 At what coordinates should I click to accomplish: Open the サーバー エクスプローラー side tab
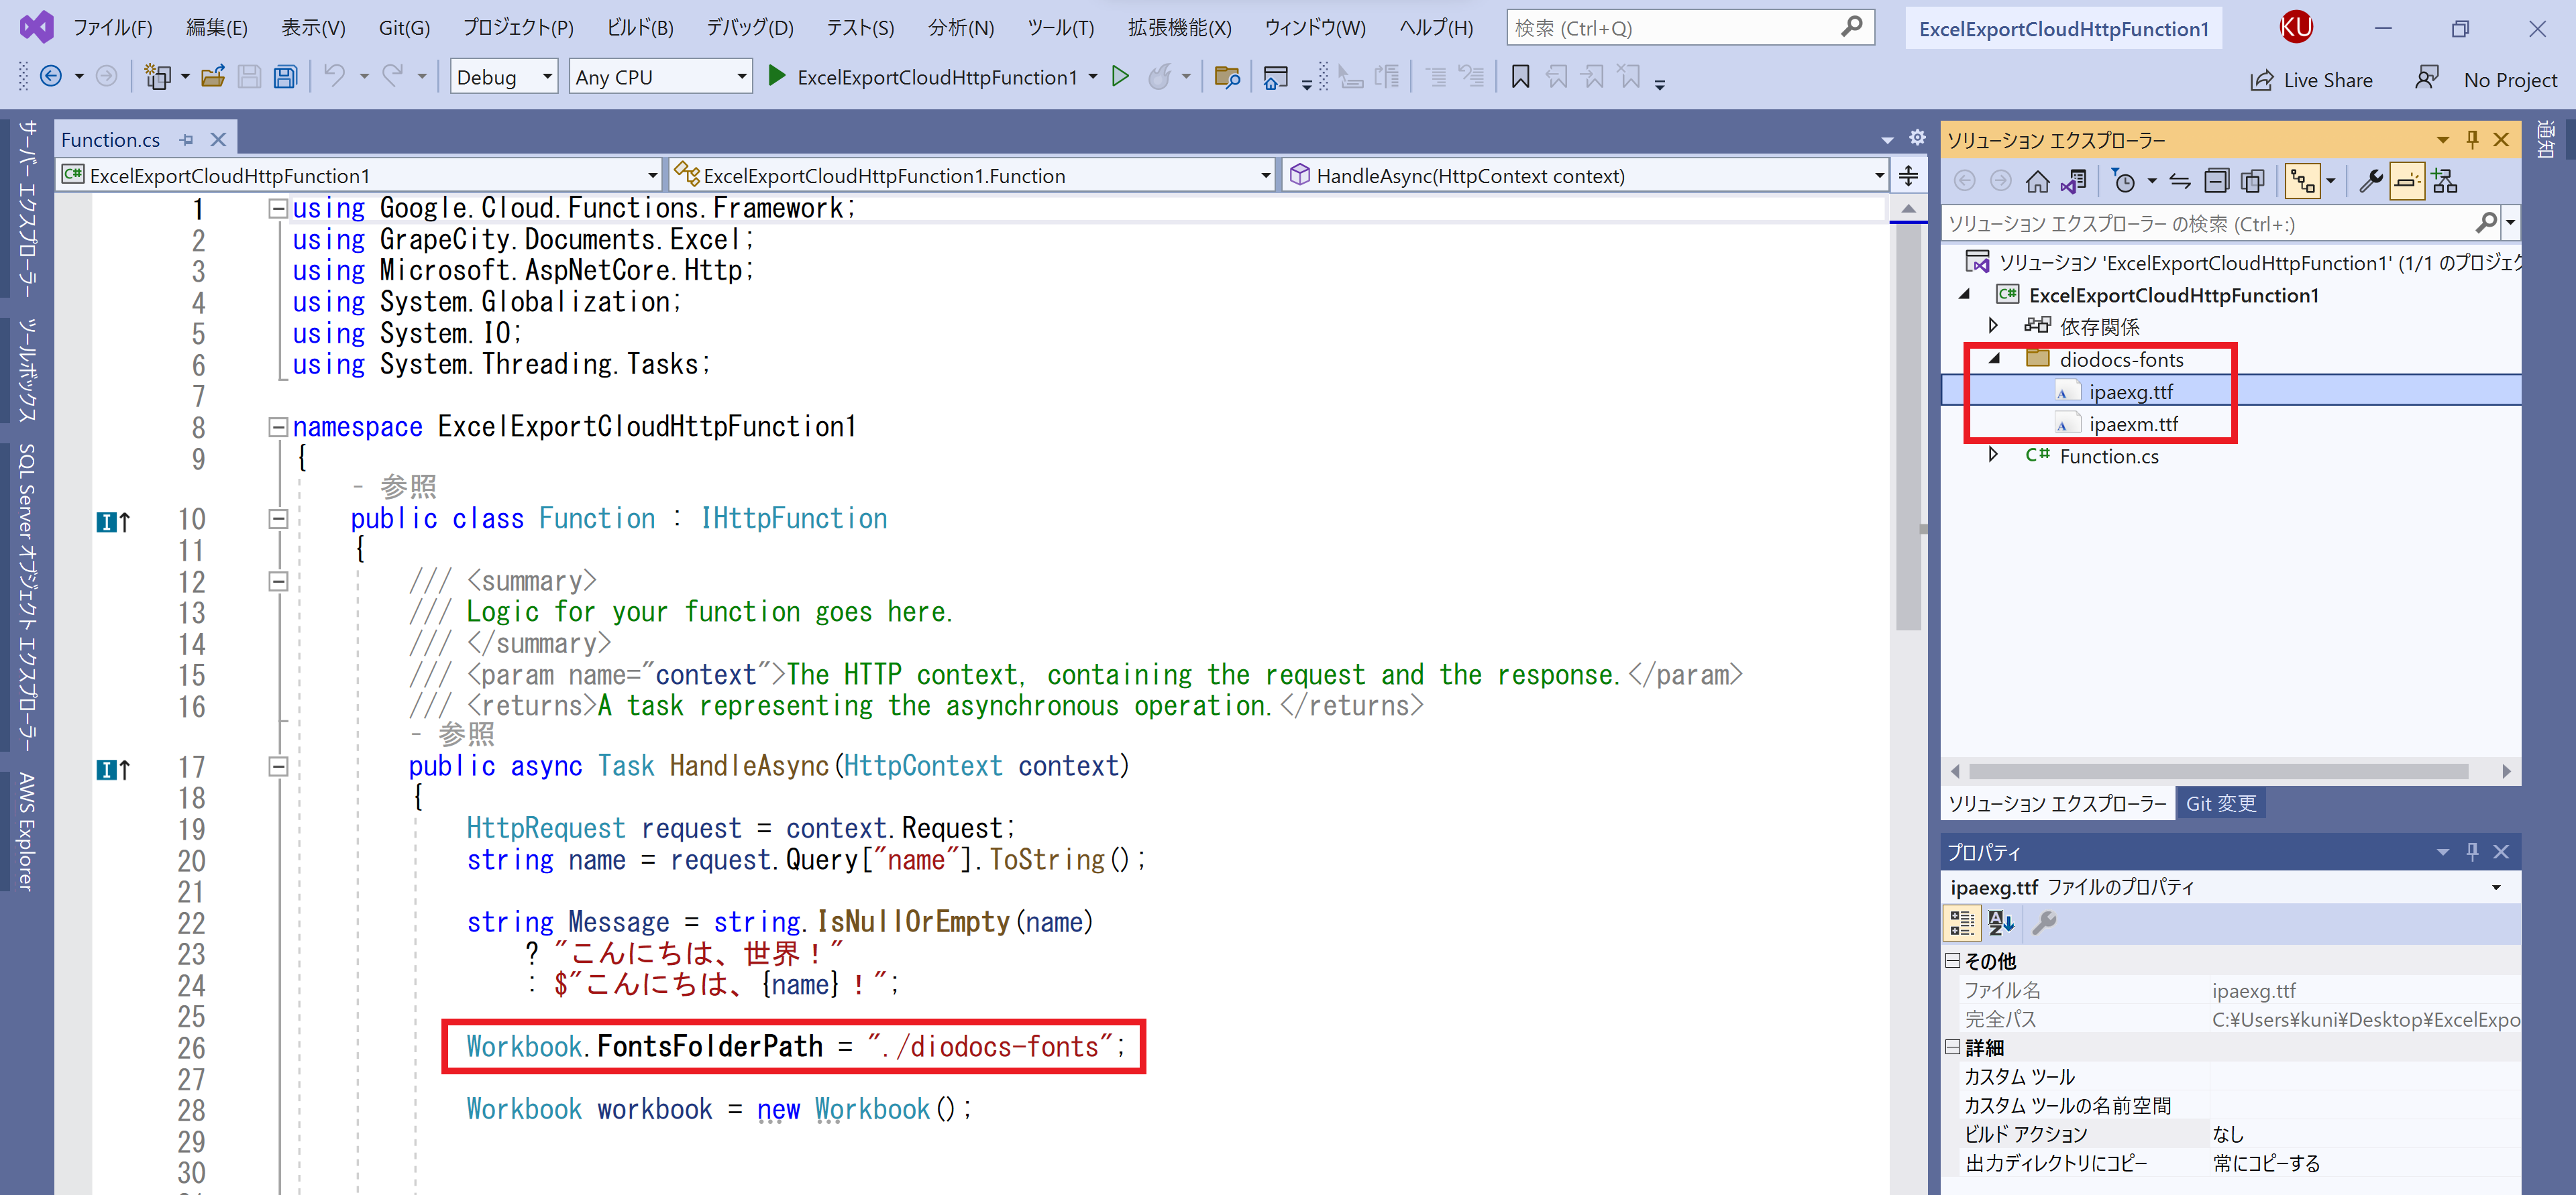(27, 208)
